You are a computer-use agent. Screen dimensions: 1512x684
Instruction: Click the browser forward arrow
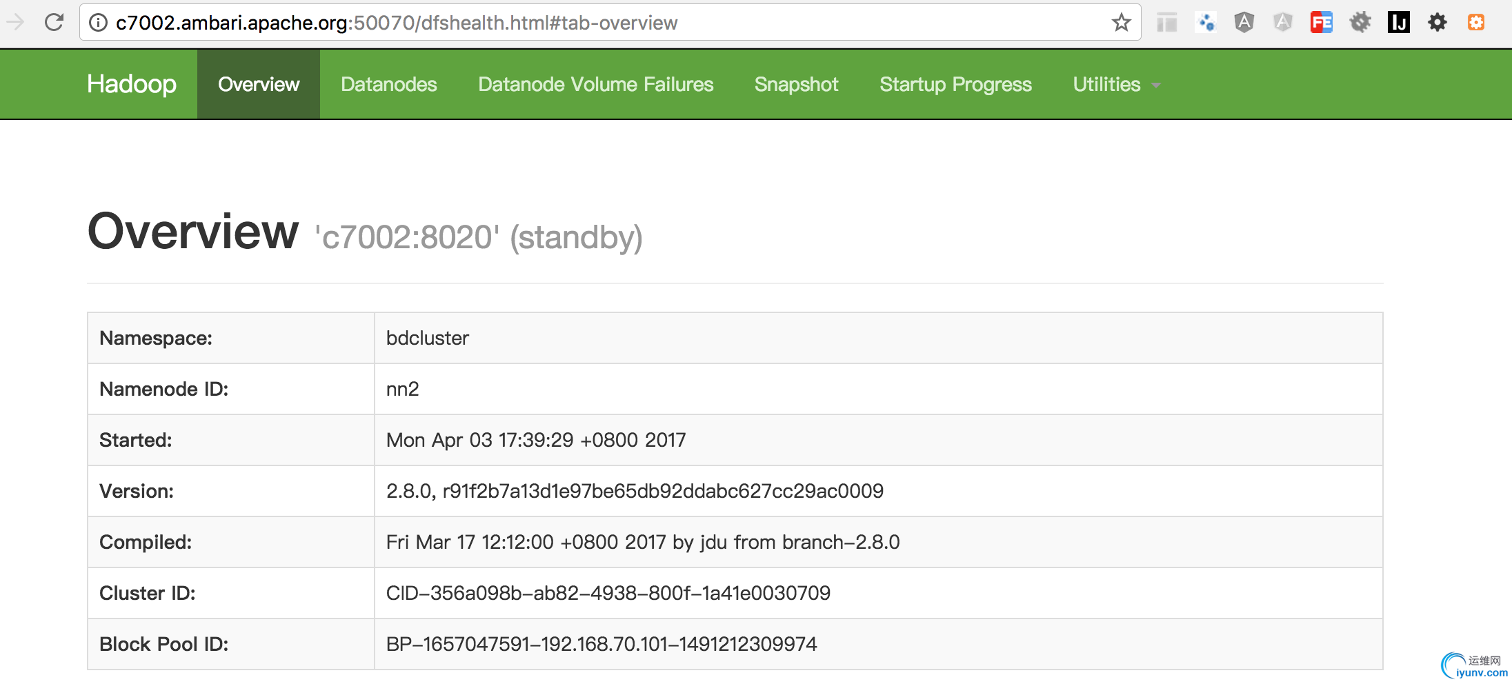(x=15, y=23)
